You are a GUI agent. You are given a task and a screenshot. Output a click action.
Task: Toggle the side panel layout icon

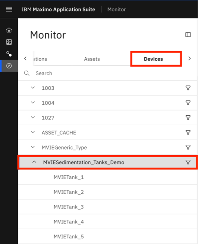pyautogui.click(x=188, y=34)
